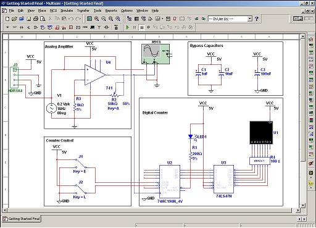Click the Zoom in magnifier icon
The image size is (316, 228).
pyautogui.click(x=96, y=19)
